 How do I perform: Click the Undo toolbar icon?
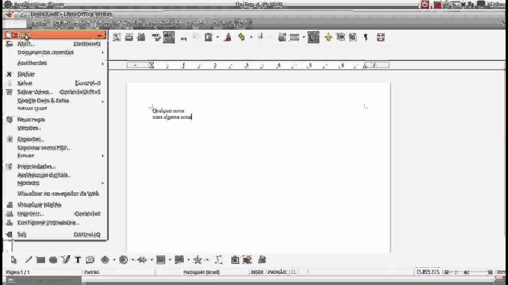coord(241,37)
